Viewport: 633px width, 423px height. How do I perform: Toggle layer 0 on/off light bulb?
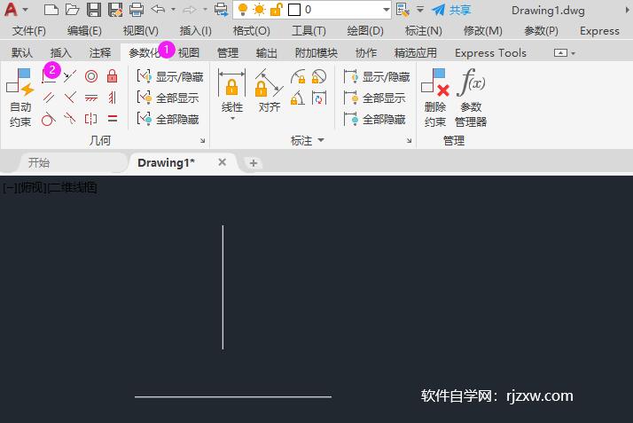coord(243,9)
